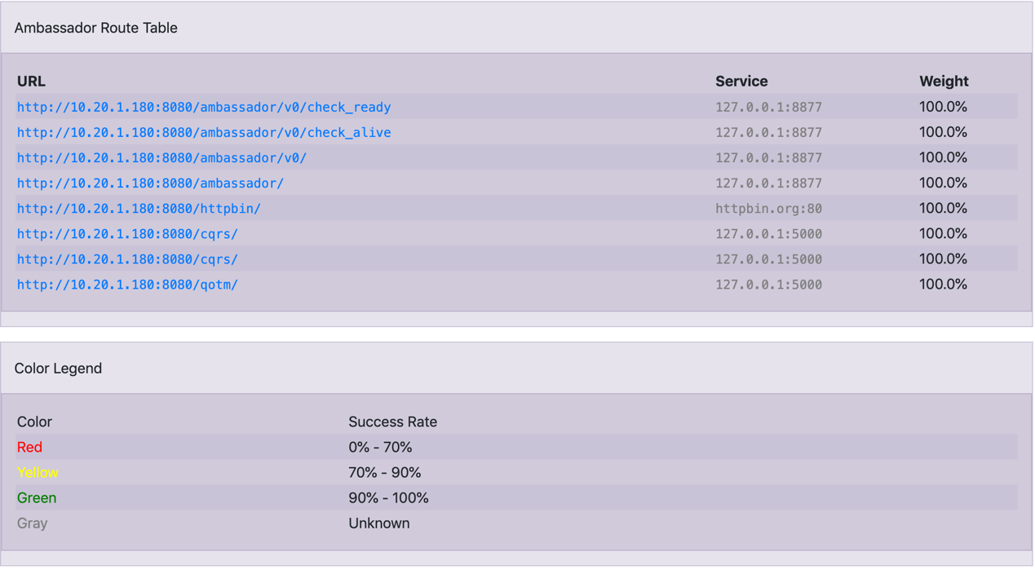Click the Red color legend label
This screenshot has height=570, width=1035.
pos(29,447)
